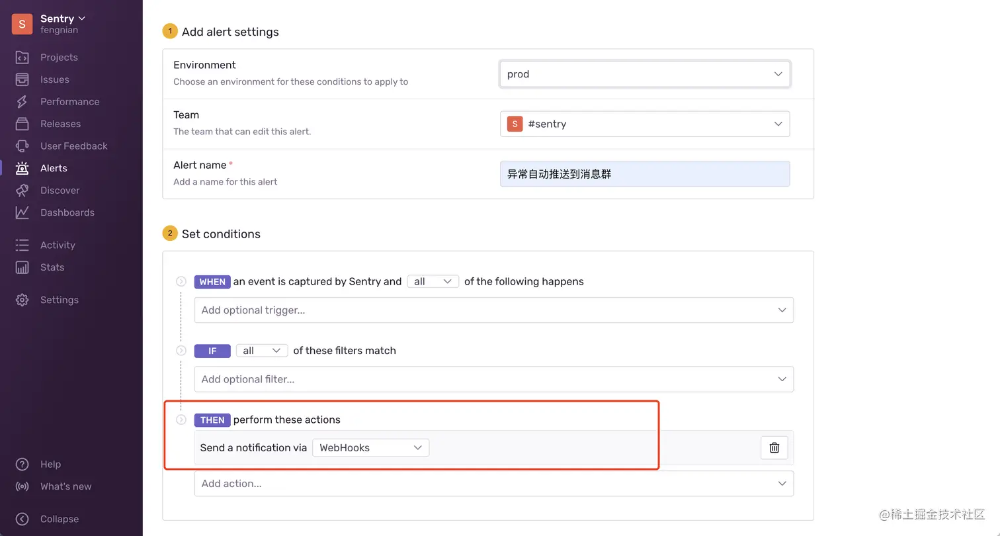Click the THEN label badge

click(212, 420)
